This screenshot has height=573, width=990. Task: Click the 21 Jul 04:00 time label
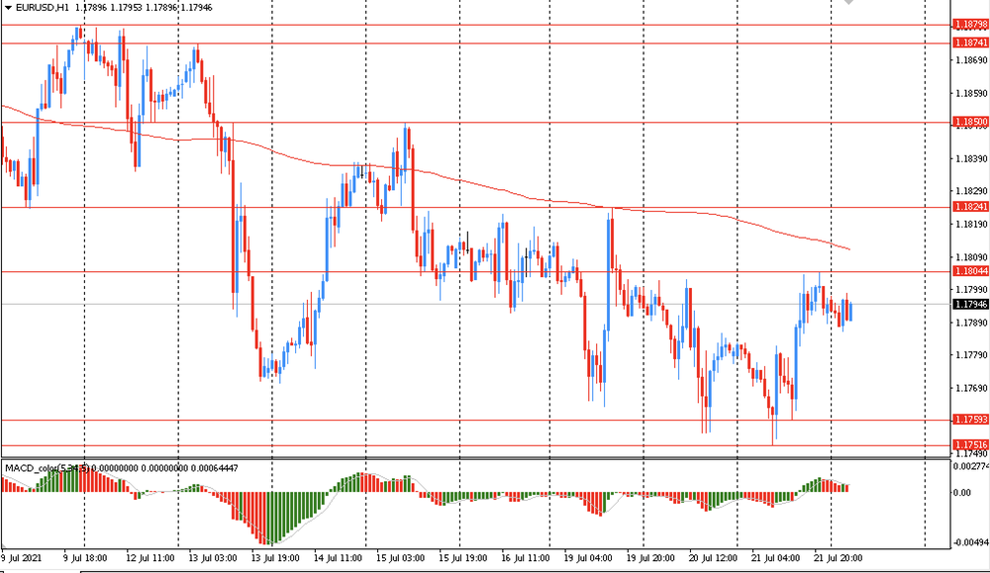(x=775, y=558)
